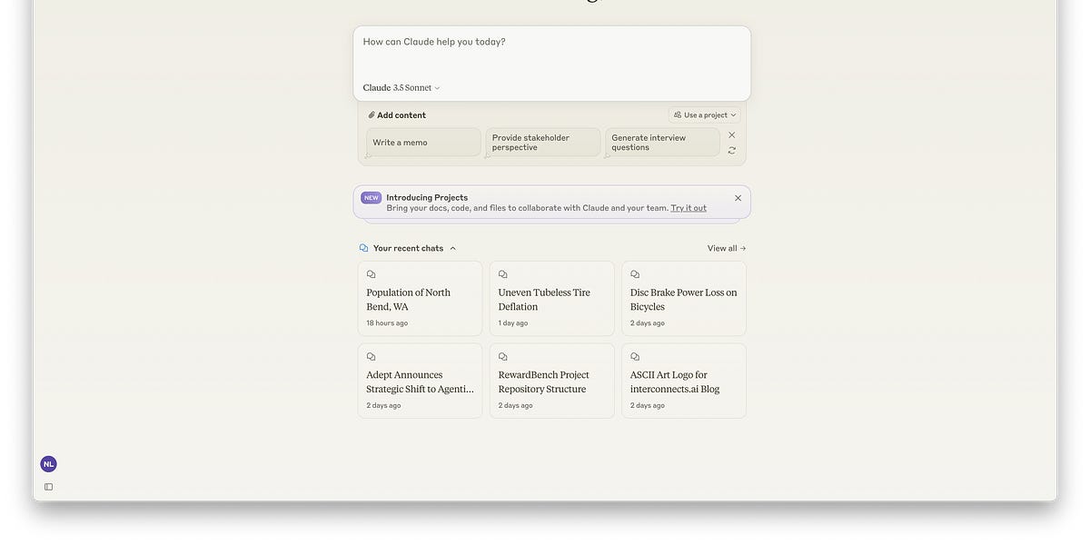This screenshot has width=1090, height=545.
Task: Open ASCII Art Logo for interconnects.ai Blog chat
Action: click(684, 381)
